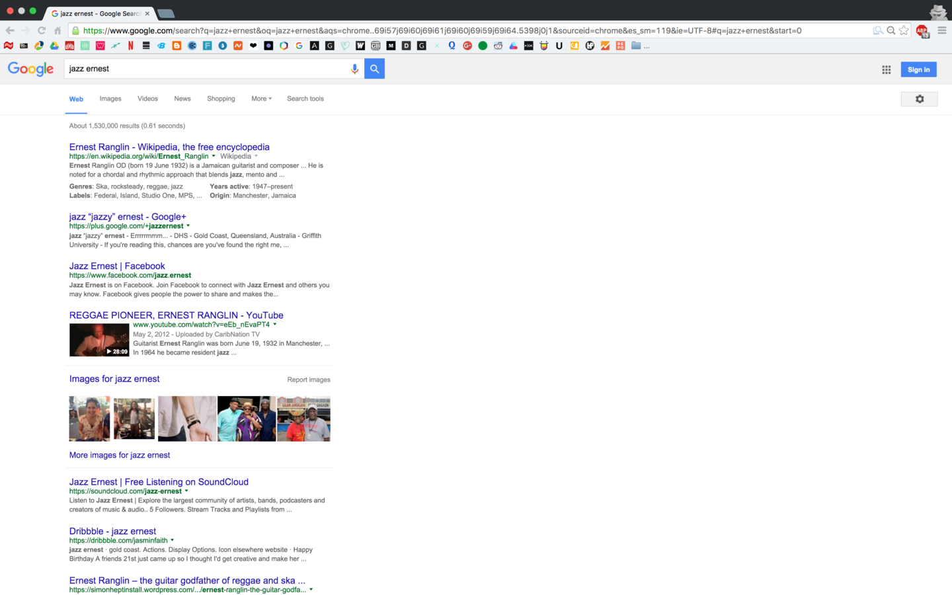Switch to the Videos tab
Screen dimensions: 952x595
point(147,99)
